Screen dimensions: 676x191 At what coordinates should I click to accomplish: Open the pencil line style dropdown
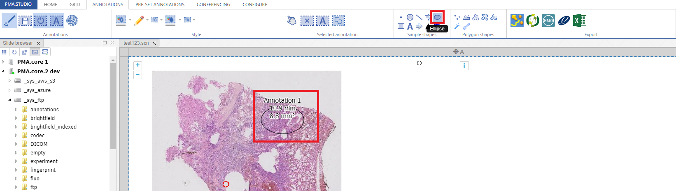pyautogui.click(x=147, y=20)
